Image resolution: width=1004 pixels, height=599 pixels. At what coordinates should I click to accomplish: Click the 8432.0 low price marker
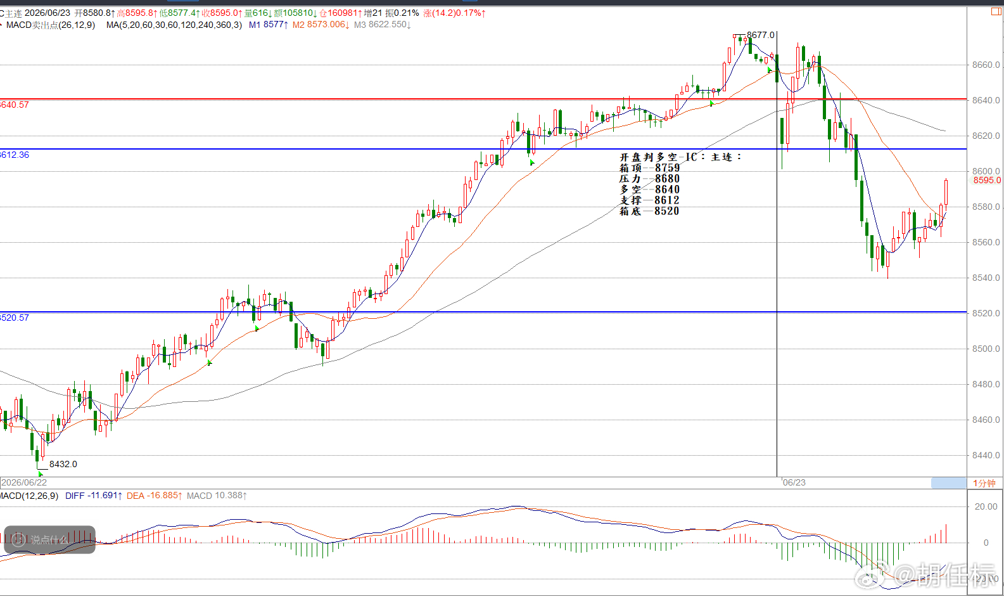pyautogui.click(x=63, y=464)
